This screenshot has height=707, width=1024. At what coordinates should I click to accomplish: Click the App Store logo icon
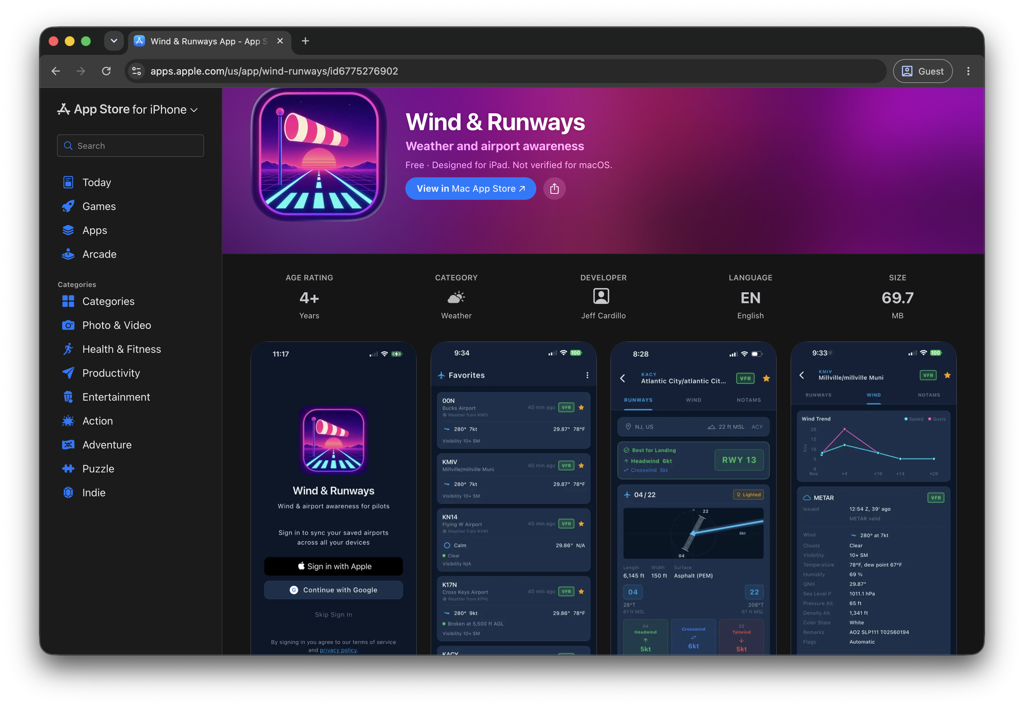[x=63, y=109]
